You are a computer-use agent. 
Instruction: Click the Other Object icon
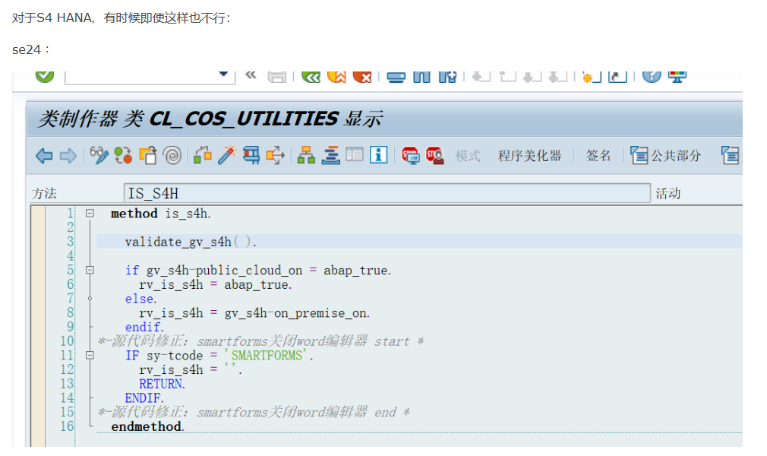click(x=148, y=155)
